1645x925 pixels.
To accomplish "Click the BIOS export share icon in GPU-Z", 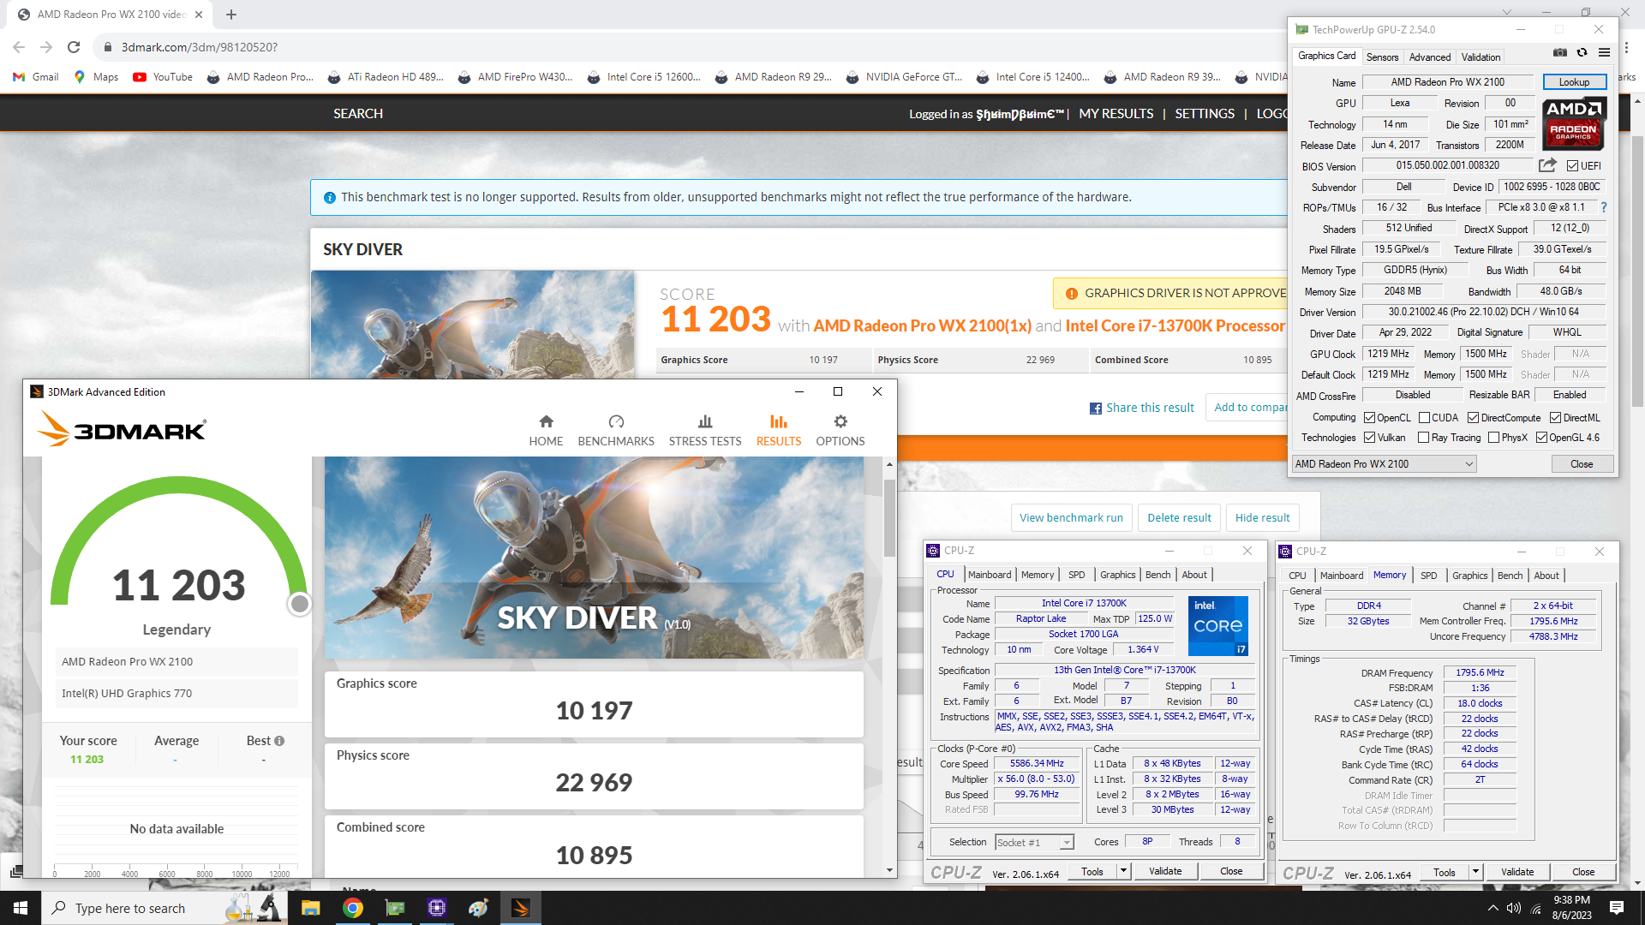I will (x=1547, y=165).
